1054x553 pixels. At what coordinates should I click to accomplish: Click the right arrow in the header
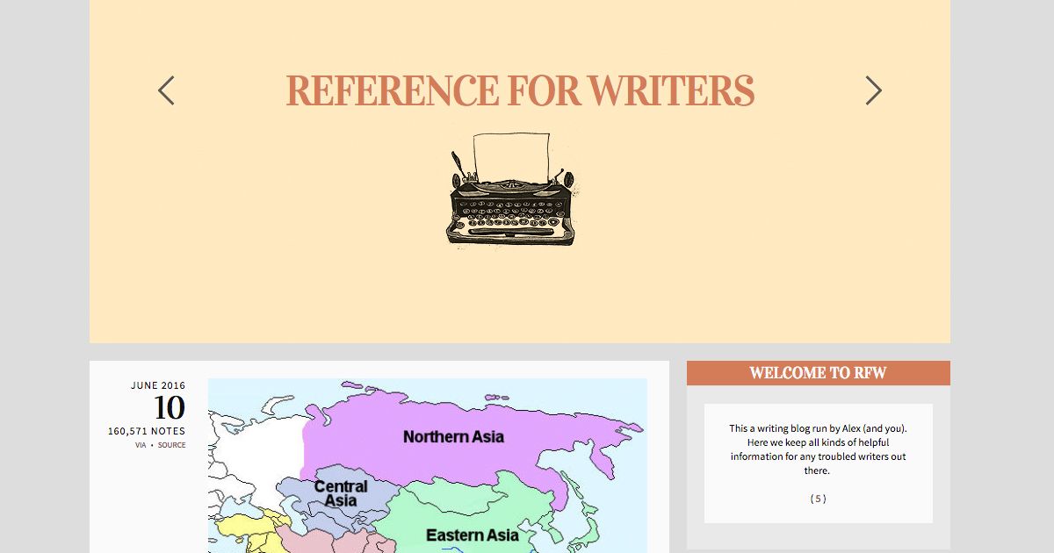tap(873, 90)
